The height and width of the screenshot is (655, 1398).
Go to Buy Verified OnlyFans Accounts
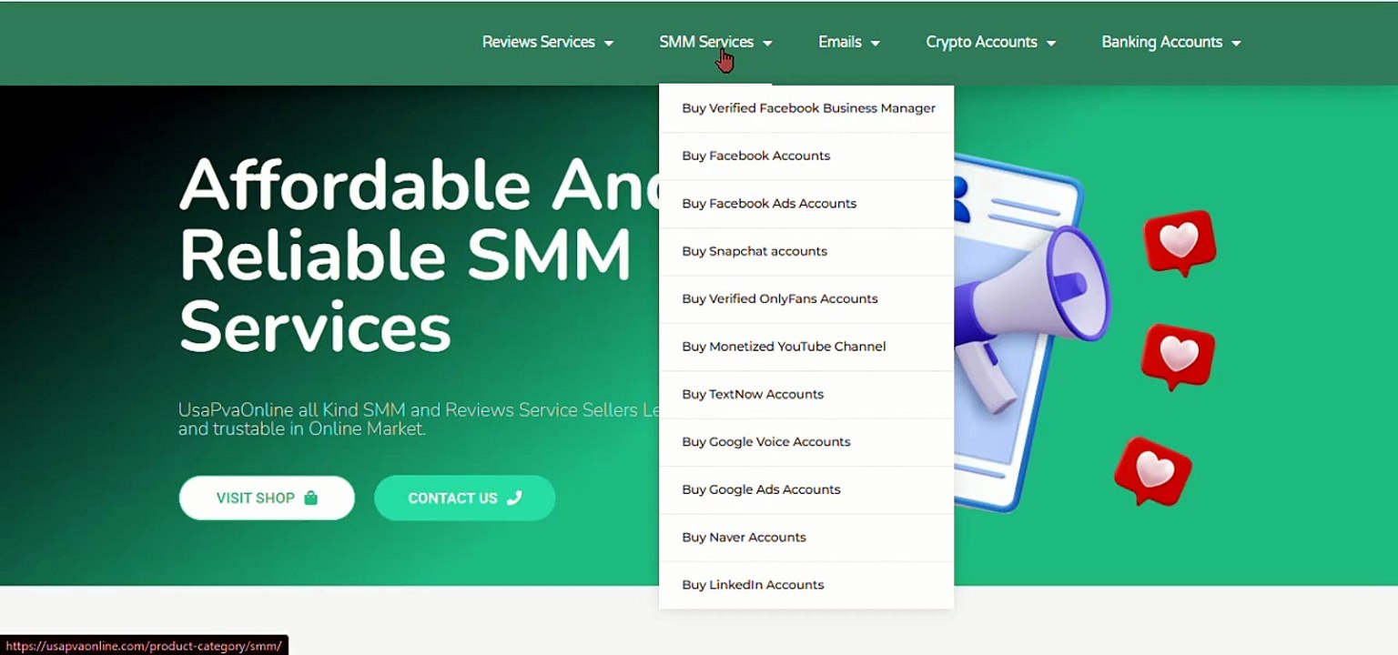tap(806, 298)
